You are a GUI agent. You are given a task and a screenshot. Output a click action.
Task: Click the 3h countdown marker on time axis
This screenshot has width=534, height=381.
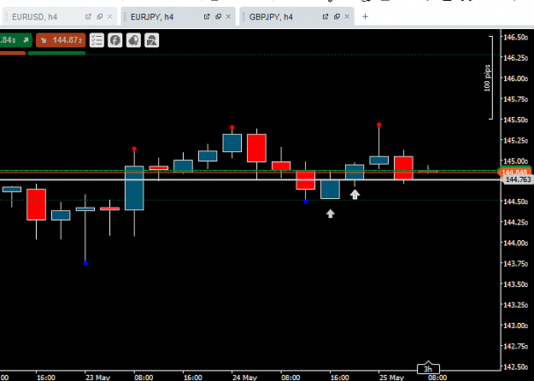pos(428,369)
